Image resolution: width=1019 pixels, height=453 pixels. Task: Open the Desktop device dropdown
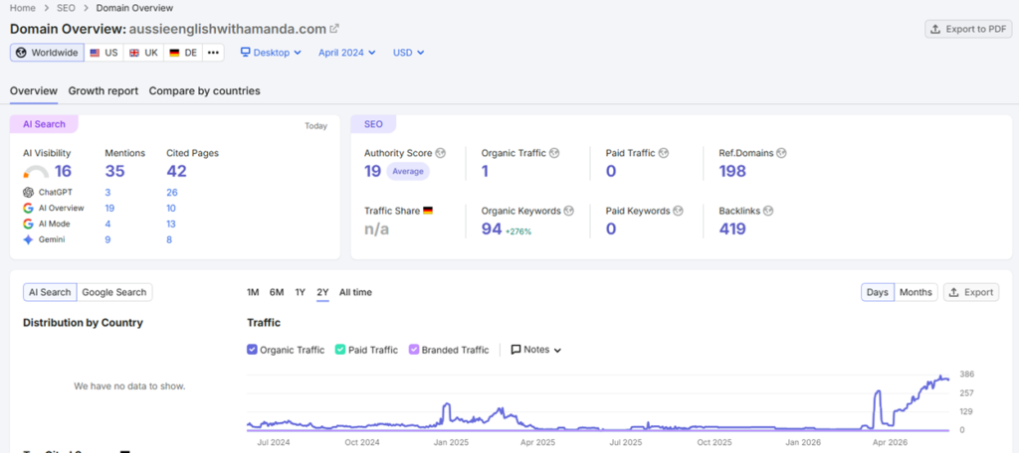tap(271, 53)
